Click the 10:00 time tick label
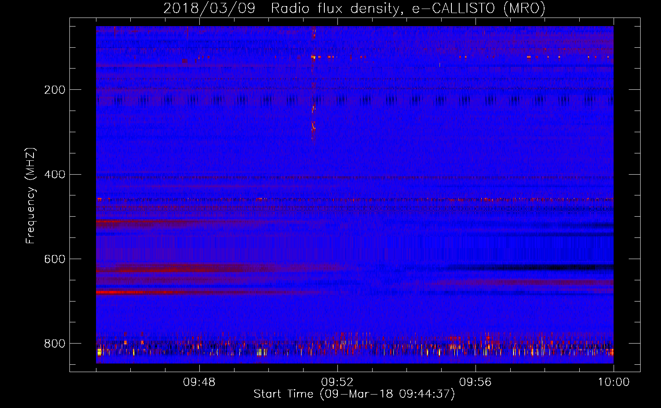661x408 pixels. click(x=614, y=382)
